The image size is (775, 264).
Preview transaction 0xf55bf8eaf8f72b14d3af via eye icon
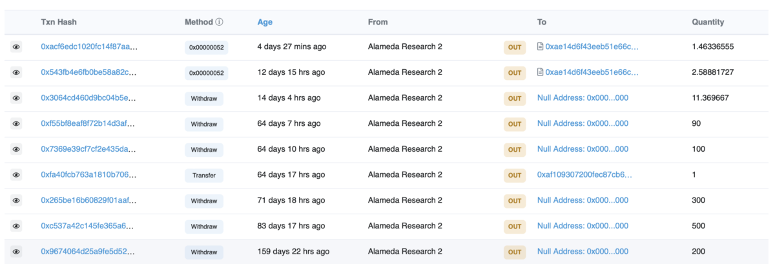(x=16, y=124)
